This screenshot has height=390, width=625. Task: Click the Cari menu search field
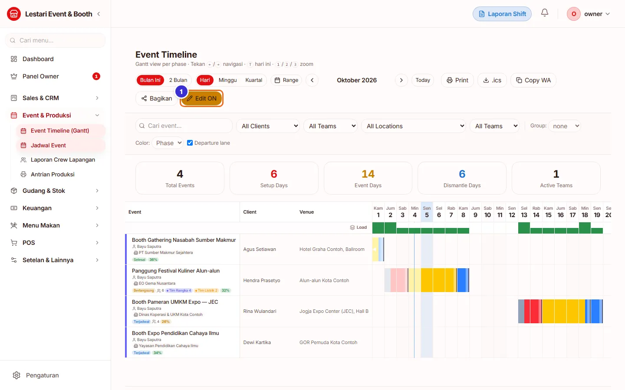55,40
